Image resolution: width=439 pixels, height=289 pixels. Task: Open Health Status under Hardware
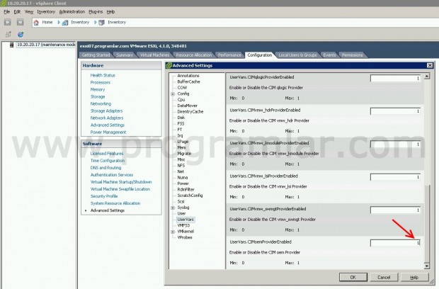coord(103,75)
